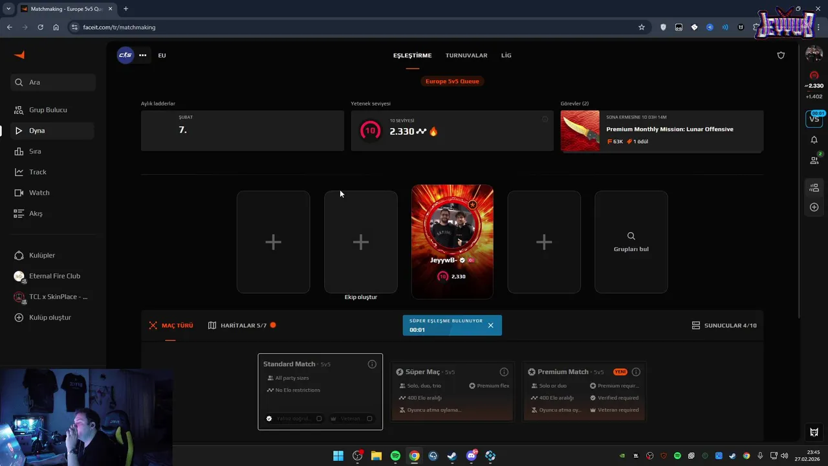Open the Watch page in sidebar
This screenshot has height=466, width=828.
52,193
